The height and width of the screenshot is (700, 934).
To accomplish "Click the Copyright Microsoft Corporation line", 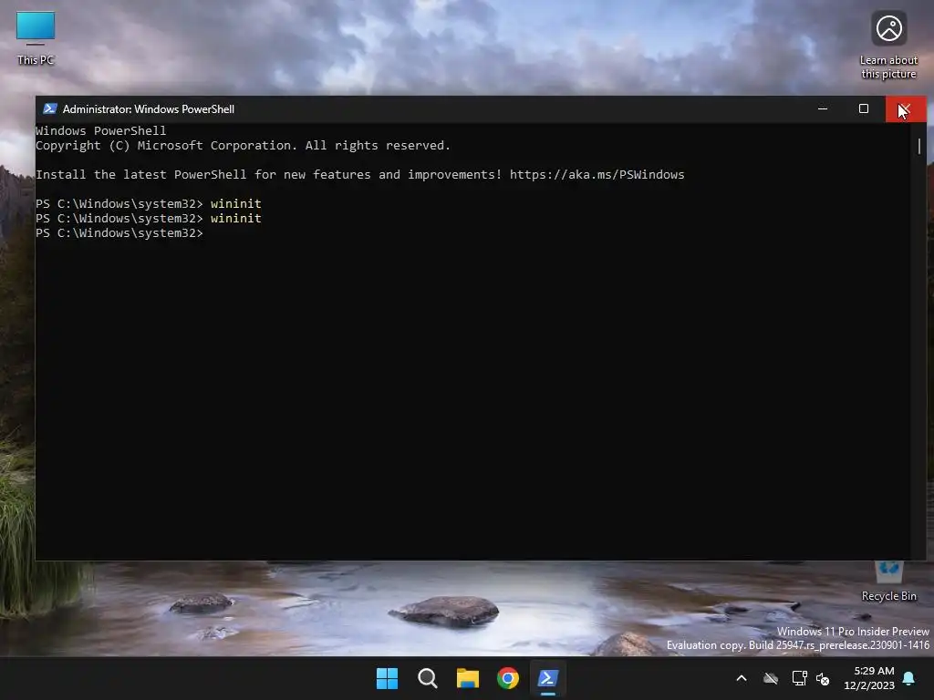I will coord(243,145).
